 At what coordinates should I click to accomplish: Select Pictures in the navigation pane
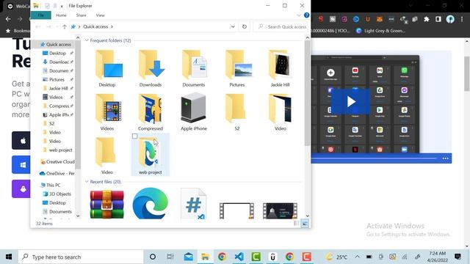pos(57,80)
